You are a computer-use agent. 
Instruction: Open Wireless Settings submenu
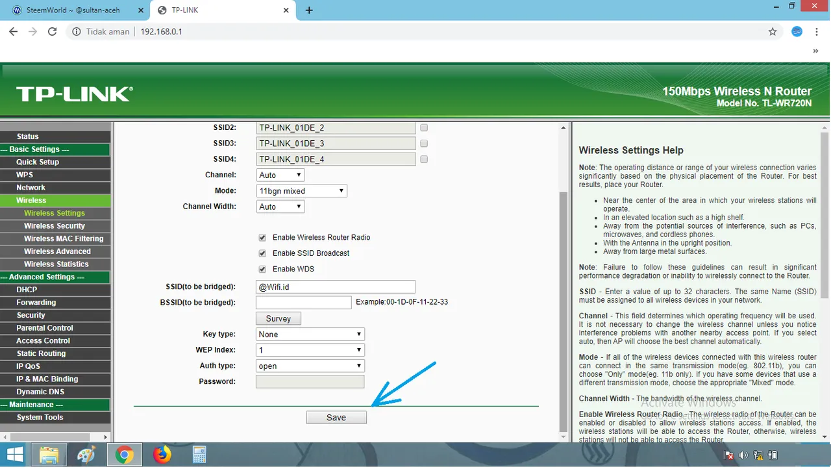(x=55, y=213)
